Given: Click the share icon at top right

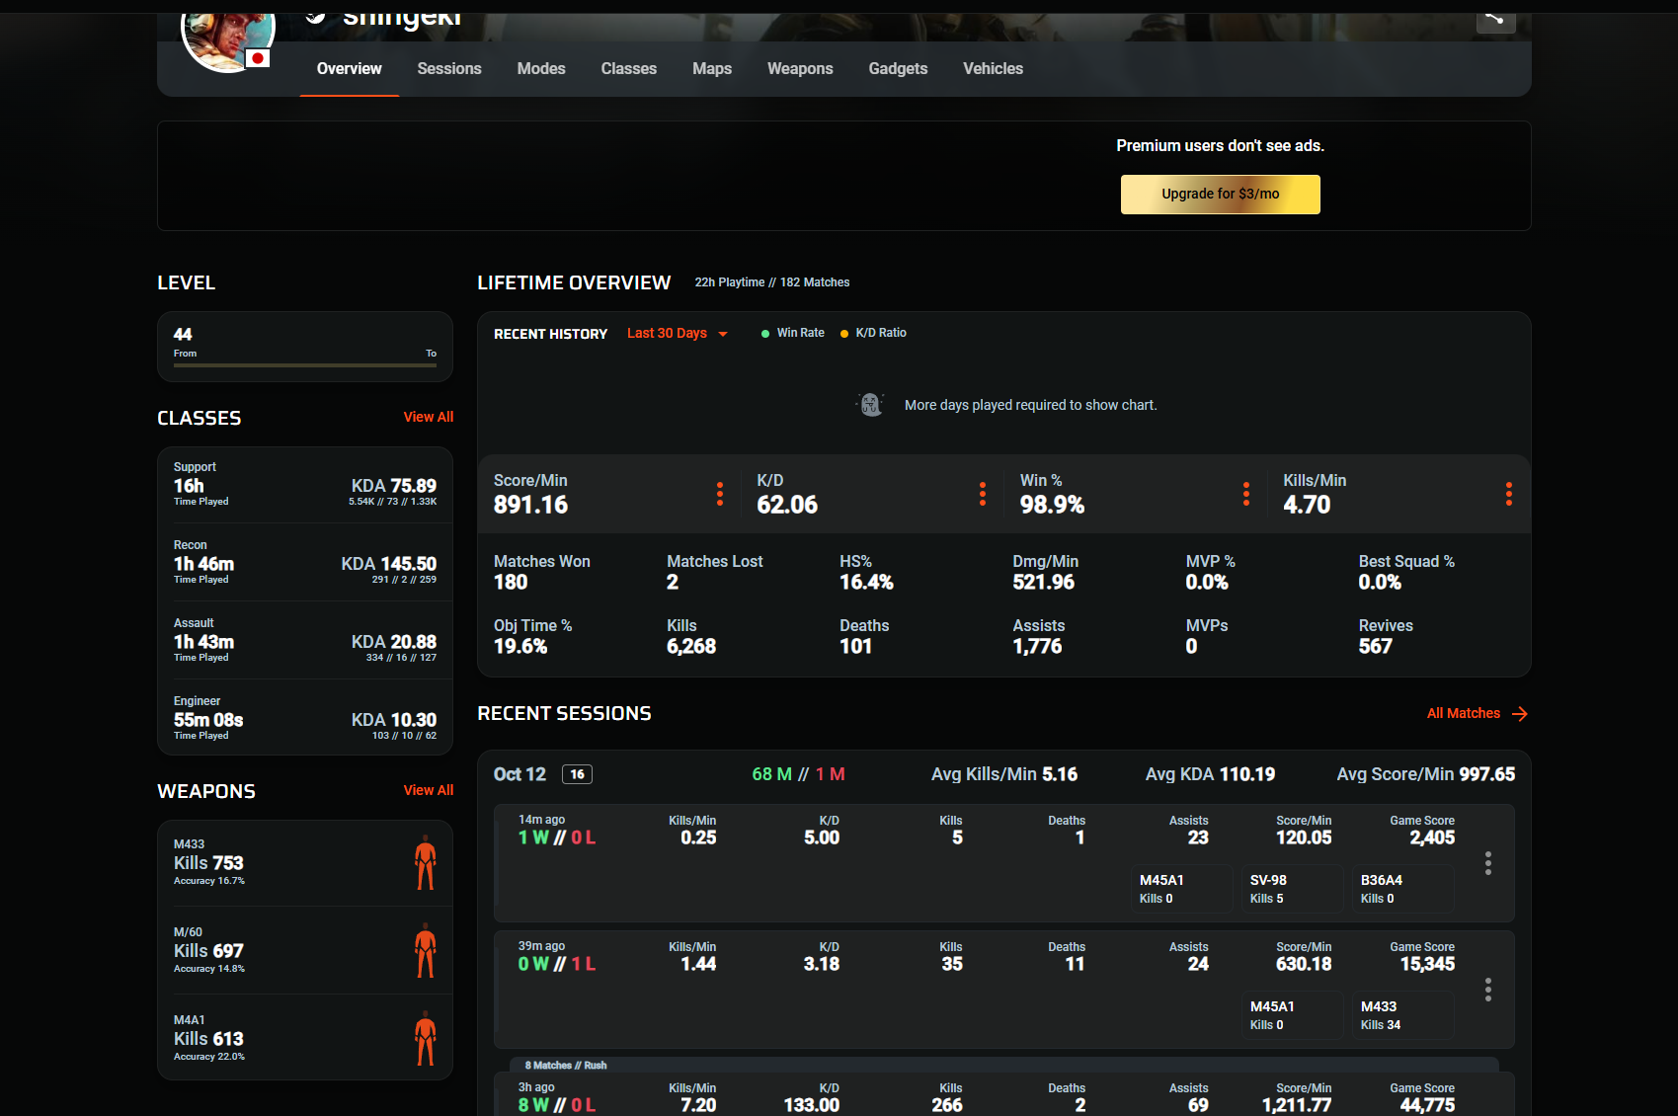Looking at the screenshot, I should click(1495, 18).
